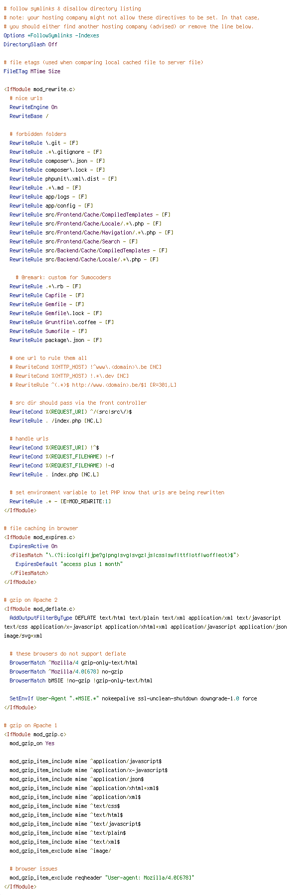298x895 pixels.
Task: Click the "# forbidden folders" comment
Action: (x=38, y=134)
